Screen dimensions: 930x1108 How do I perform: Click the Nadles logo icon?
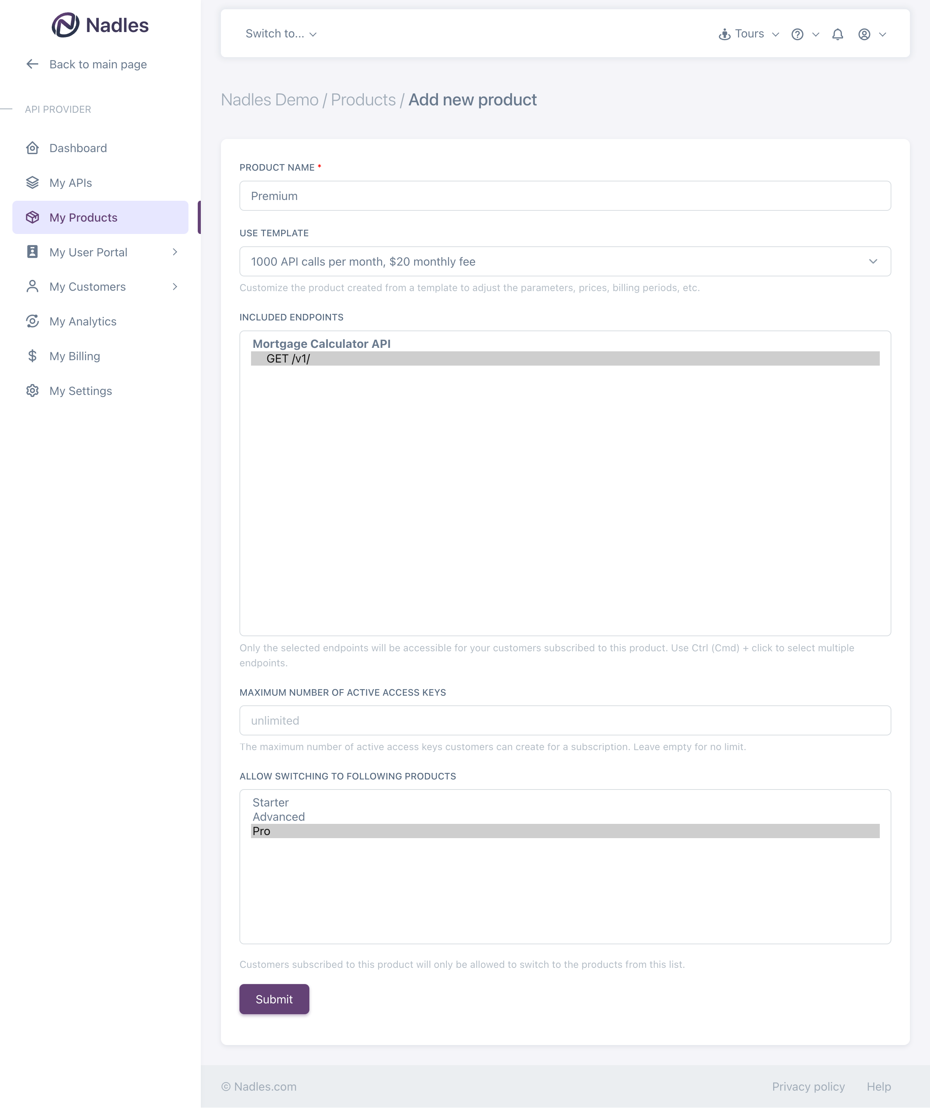pos(65,25)
